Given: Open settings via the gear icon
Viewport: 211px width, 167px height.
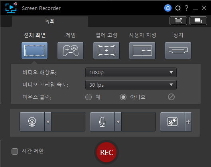Looking at the screenshot, I should pos(178,8).
